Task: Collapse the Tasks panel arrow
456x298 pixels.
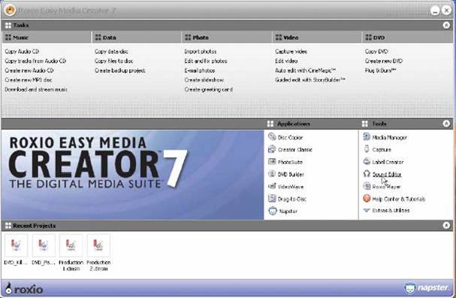Action: [446, 26]
